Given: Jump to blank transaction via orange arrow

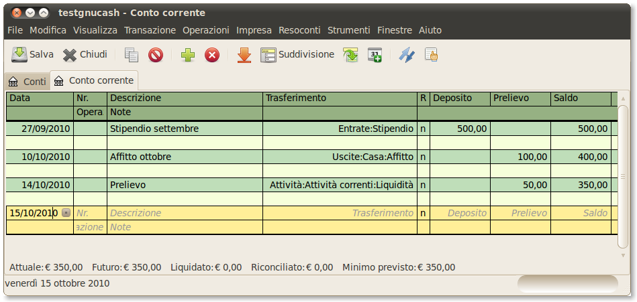Looking at the screenshot, I should click(244, 55).
